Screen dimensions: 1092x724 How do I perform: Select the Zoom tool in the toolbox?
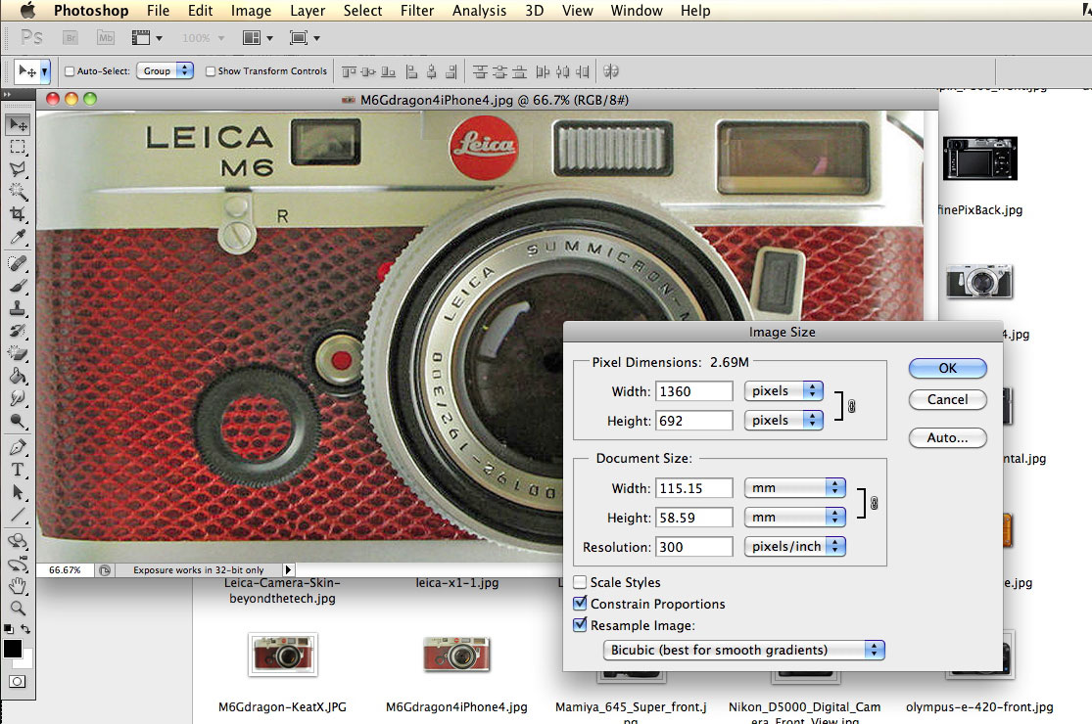point(18,609)
